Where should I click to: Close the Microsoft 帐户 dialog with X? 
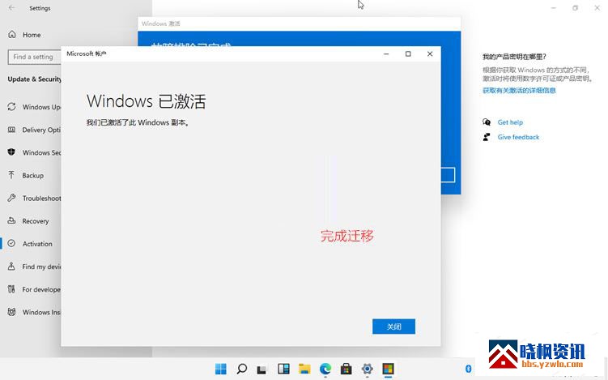[x=430, y=54]
